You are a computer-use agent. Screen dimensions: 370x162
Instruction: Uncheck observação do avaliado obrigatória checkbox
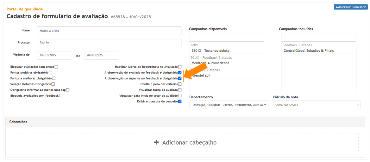pos(180,72)
